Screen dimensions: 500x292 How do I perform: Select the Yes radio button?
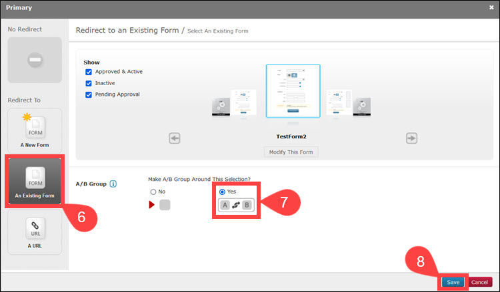click(222, 192)
